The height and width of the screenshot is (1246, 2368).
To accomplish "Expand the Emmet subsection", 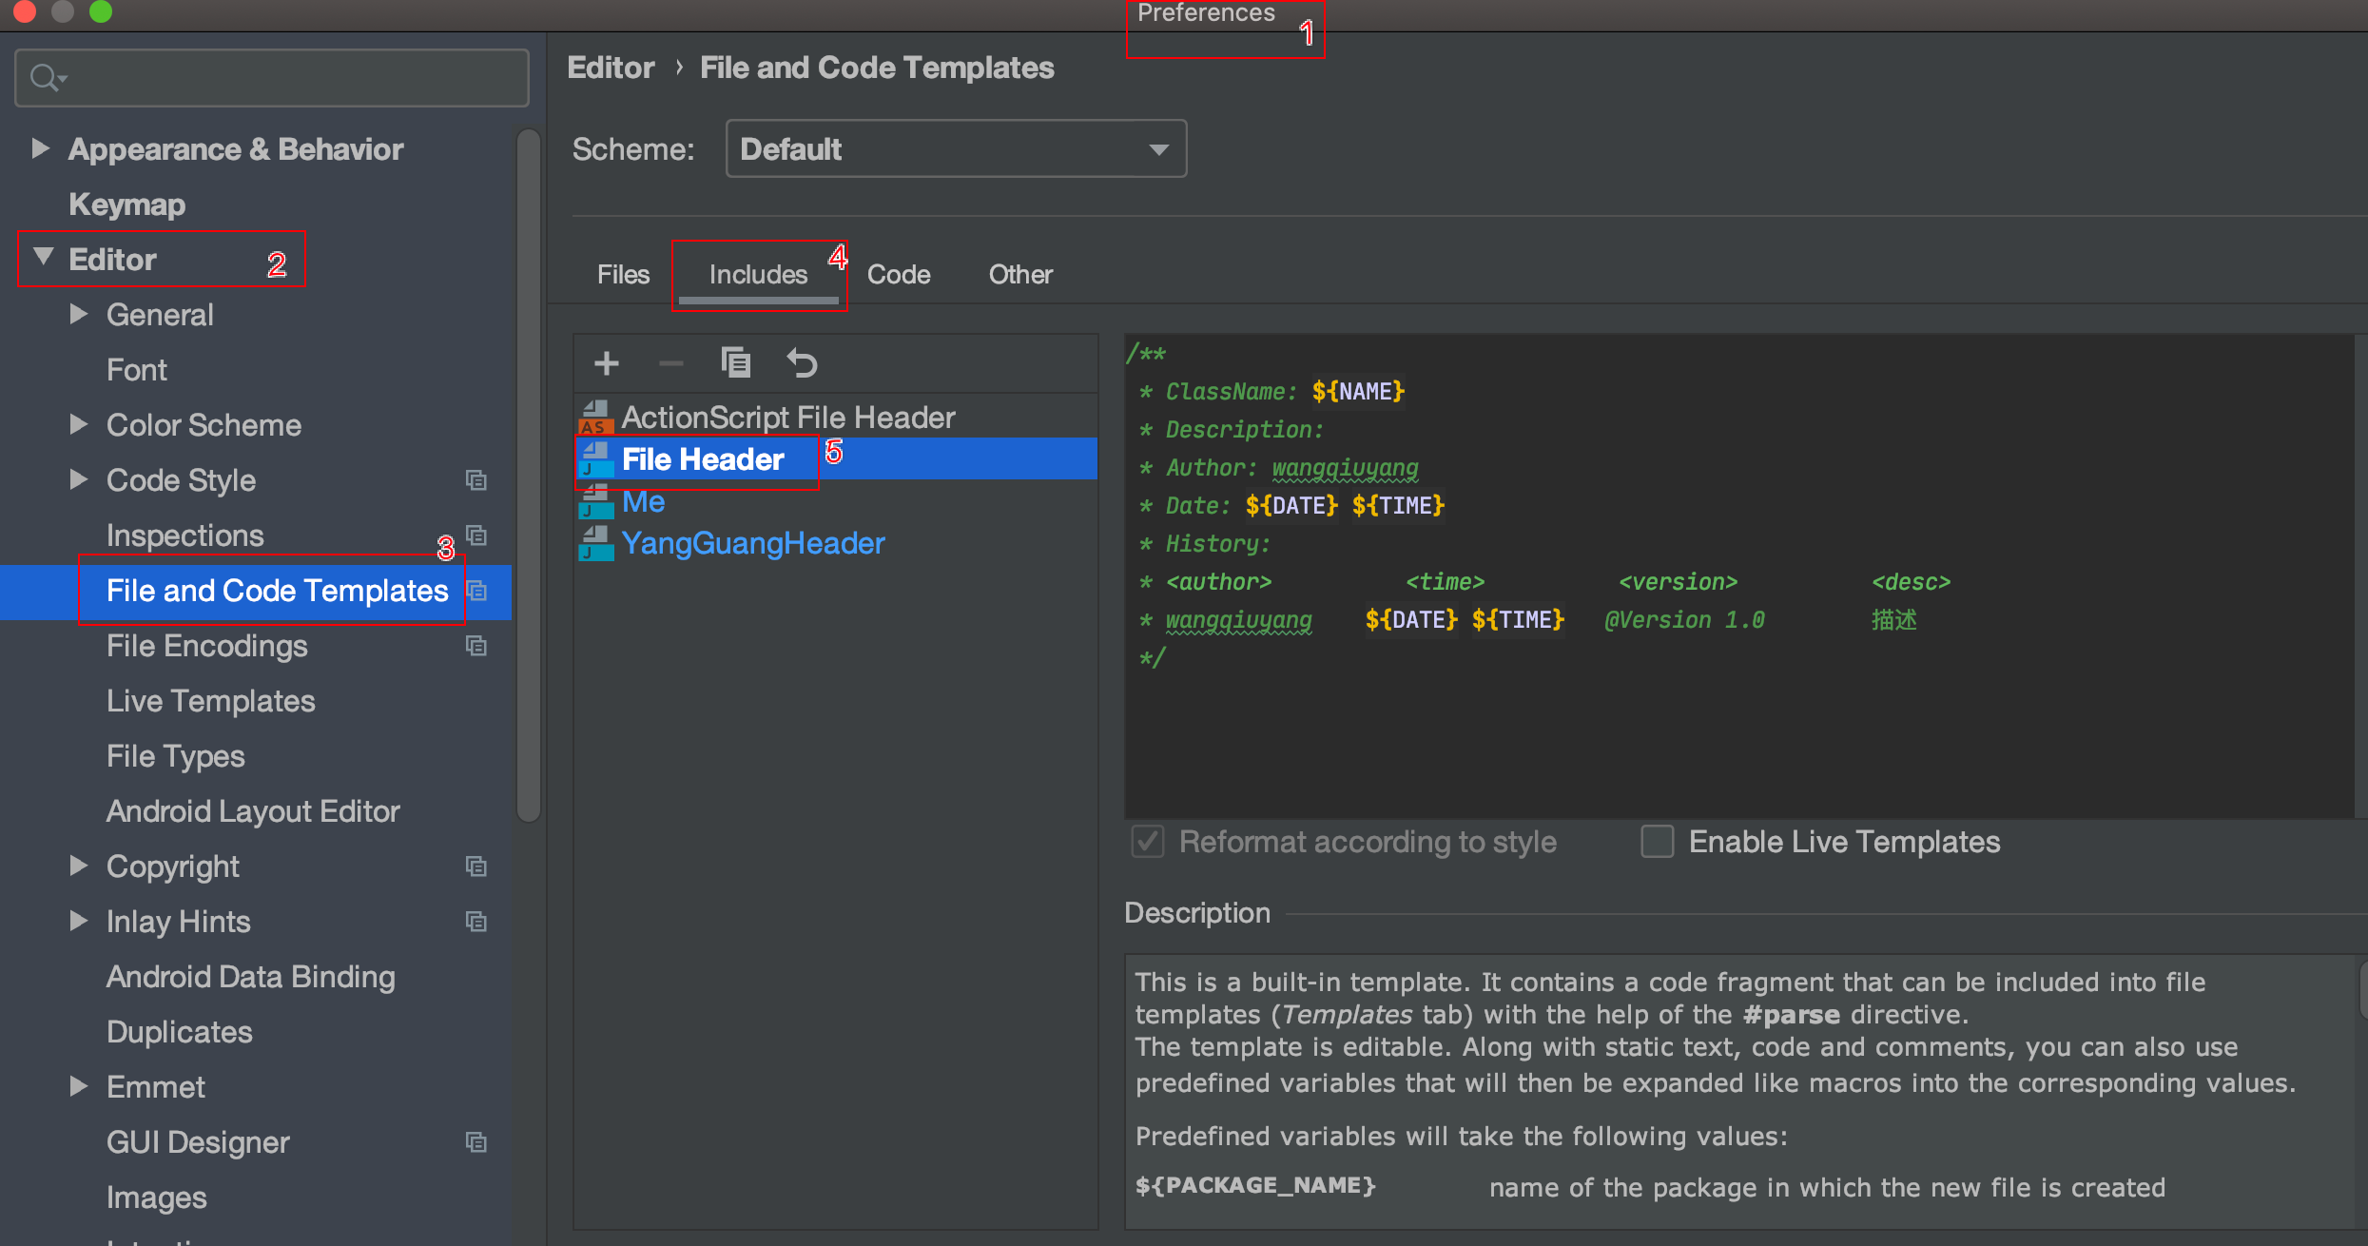I will (x=79, y=1086).
